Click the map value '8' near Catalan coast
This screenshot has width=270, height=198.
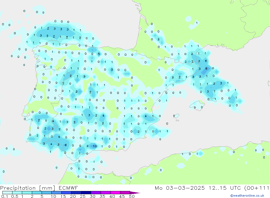206,69
